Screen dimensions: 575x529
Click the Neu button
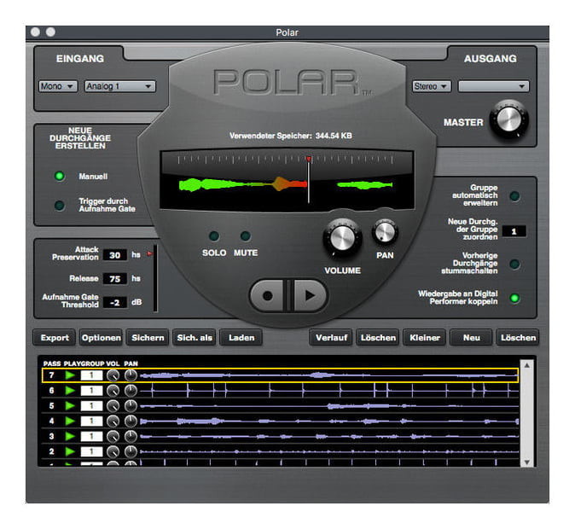tap(472, 338)
